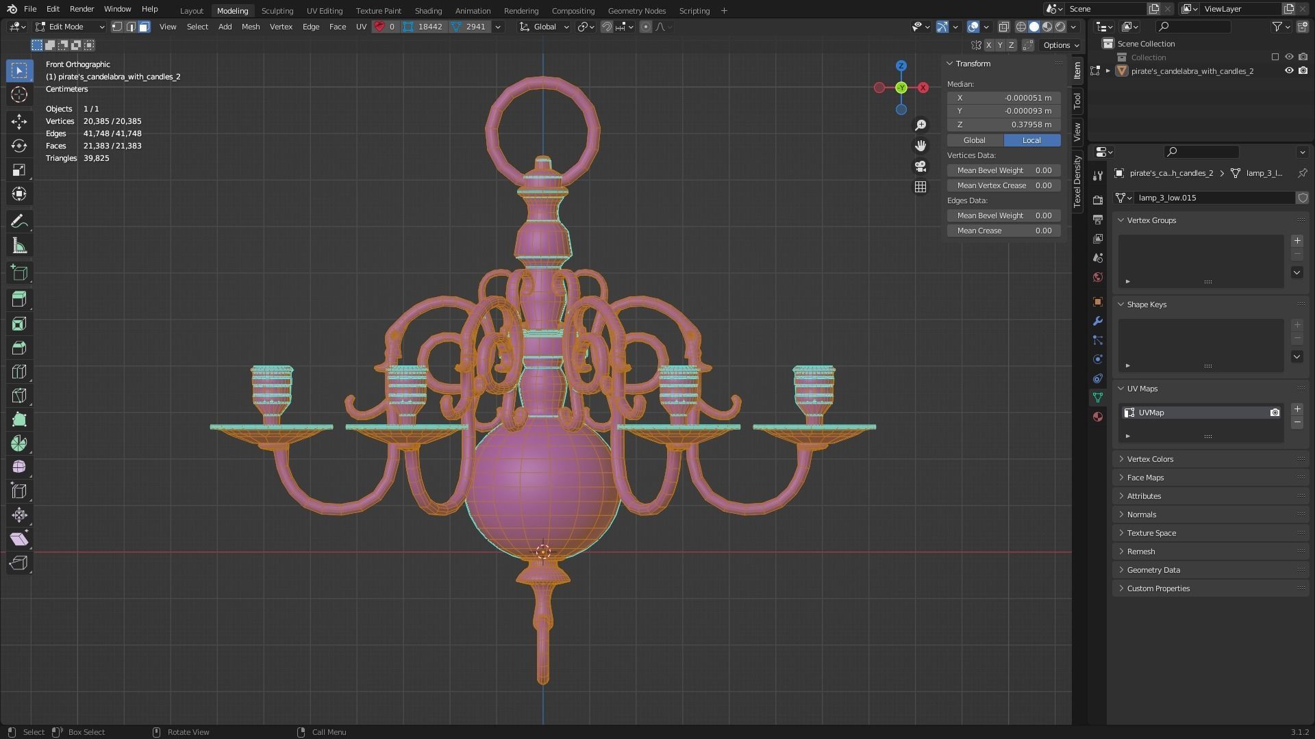Toggle proportional editing

[x=645, y=27]
